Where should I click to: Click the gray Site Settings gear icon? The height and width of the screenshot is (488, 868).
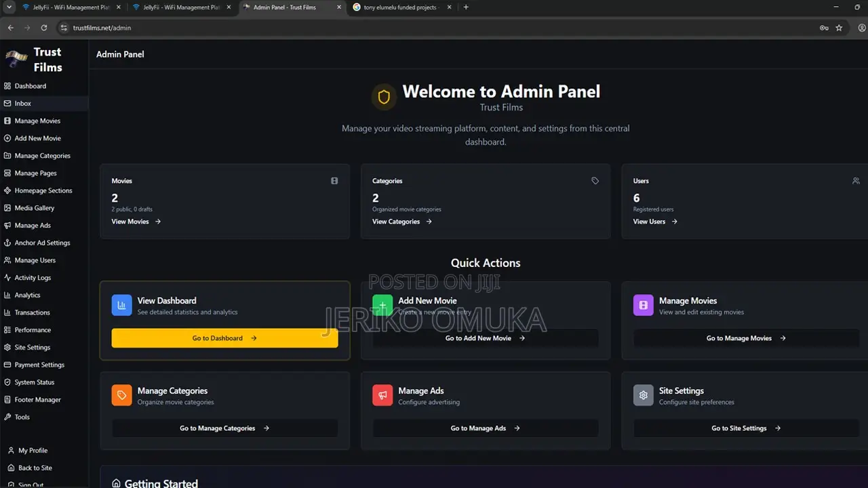pos(644,396)
